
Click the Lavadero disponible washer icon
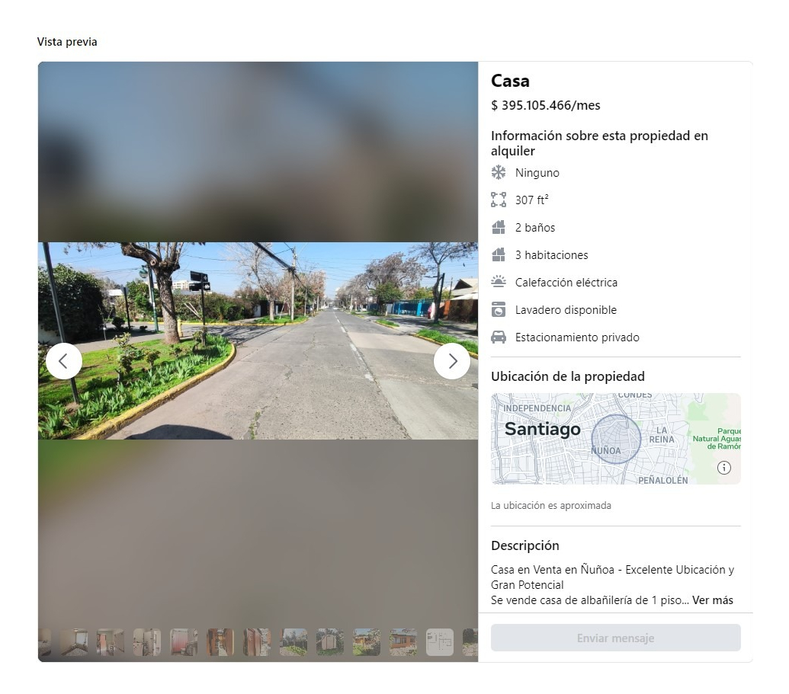click(x=499, y=309)
